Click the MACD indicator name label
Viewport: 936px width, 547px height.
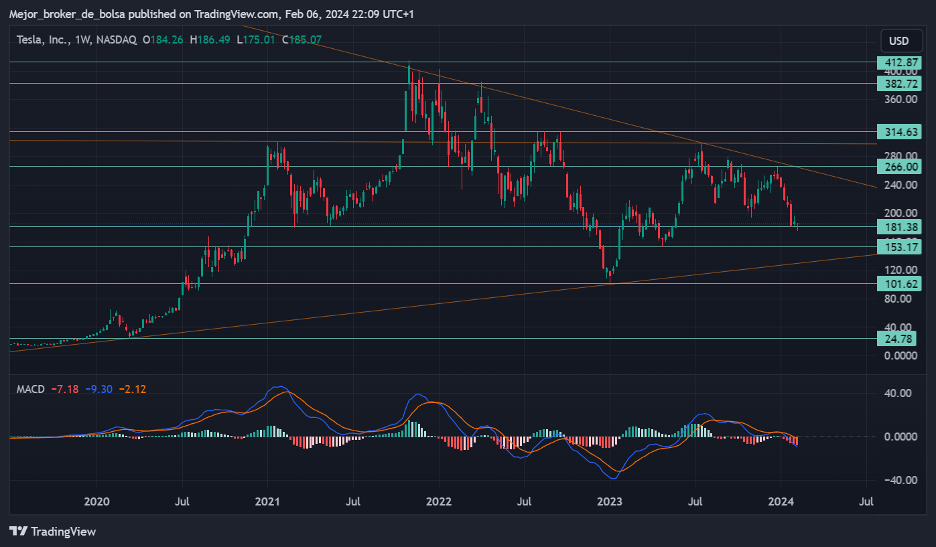point(31,389)
